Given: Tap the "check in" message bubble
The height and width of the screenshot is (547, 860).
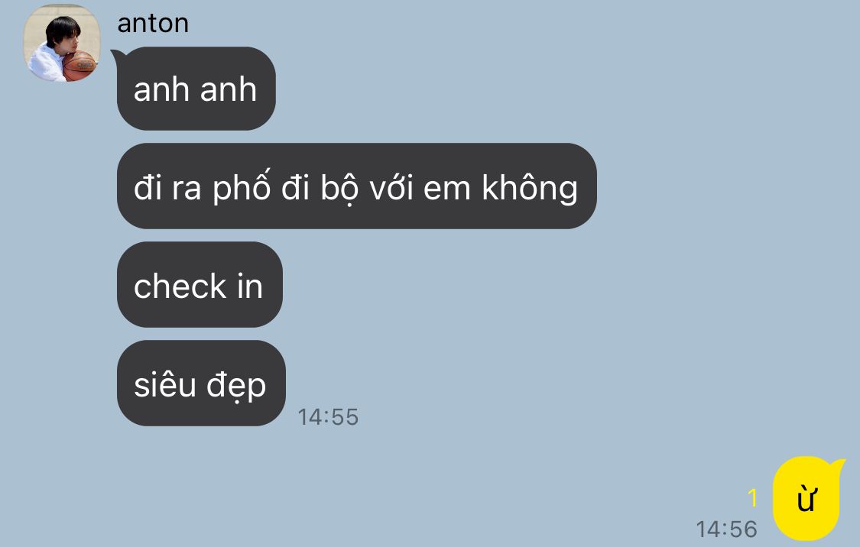Looking at the screenshot, I should (200, 285).
